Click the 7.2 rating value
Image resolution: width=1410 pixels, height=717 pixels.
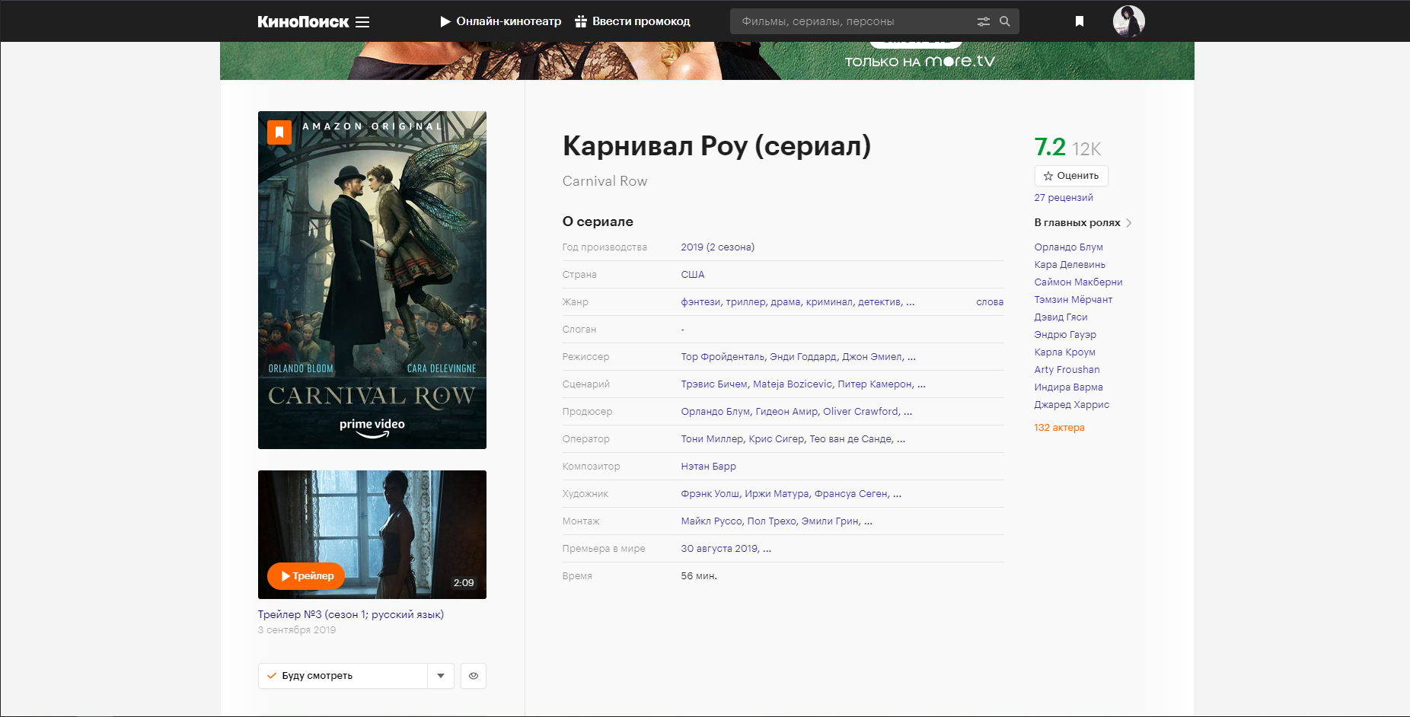click(x=1050, y=147)
